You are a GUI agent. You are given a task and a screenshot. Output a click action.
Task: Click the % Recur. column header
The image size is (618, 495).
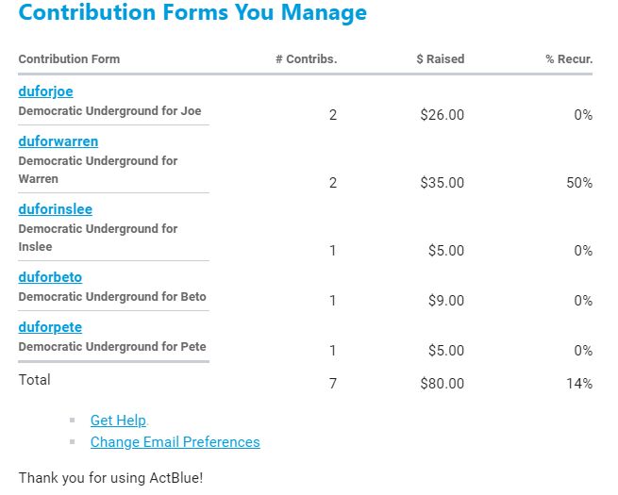[569, 59]
